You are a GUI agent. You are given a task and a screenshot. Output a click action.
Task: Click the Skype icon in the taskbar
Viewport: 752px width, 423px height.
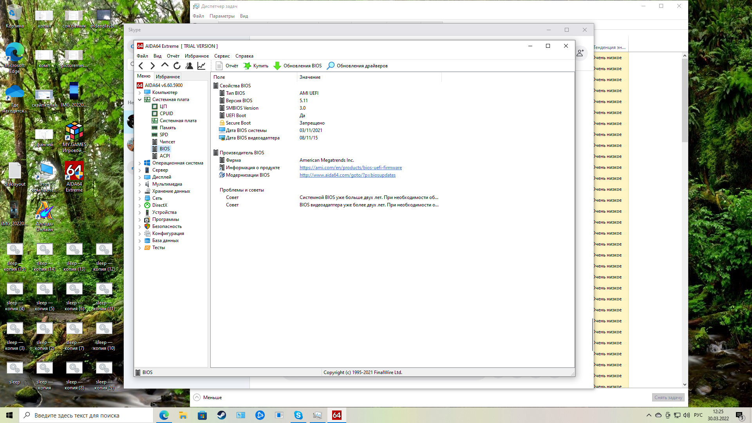pyautogui.click(x=298, y=415)
